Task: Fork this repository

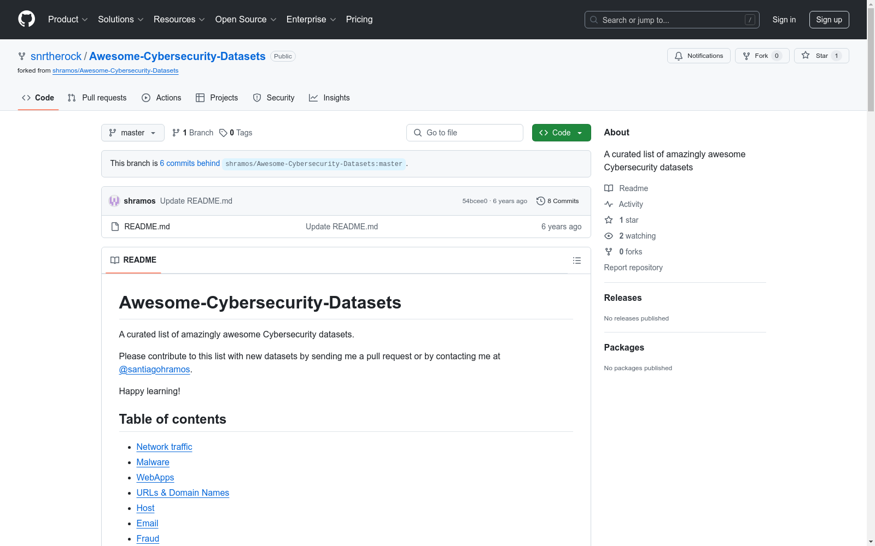Action: [x=762, y=56]
